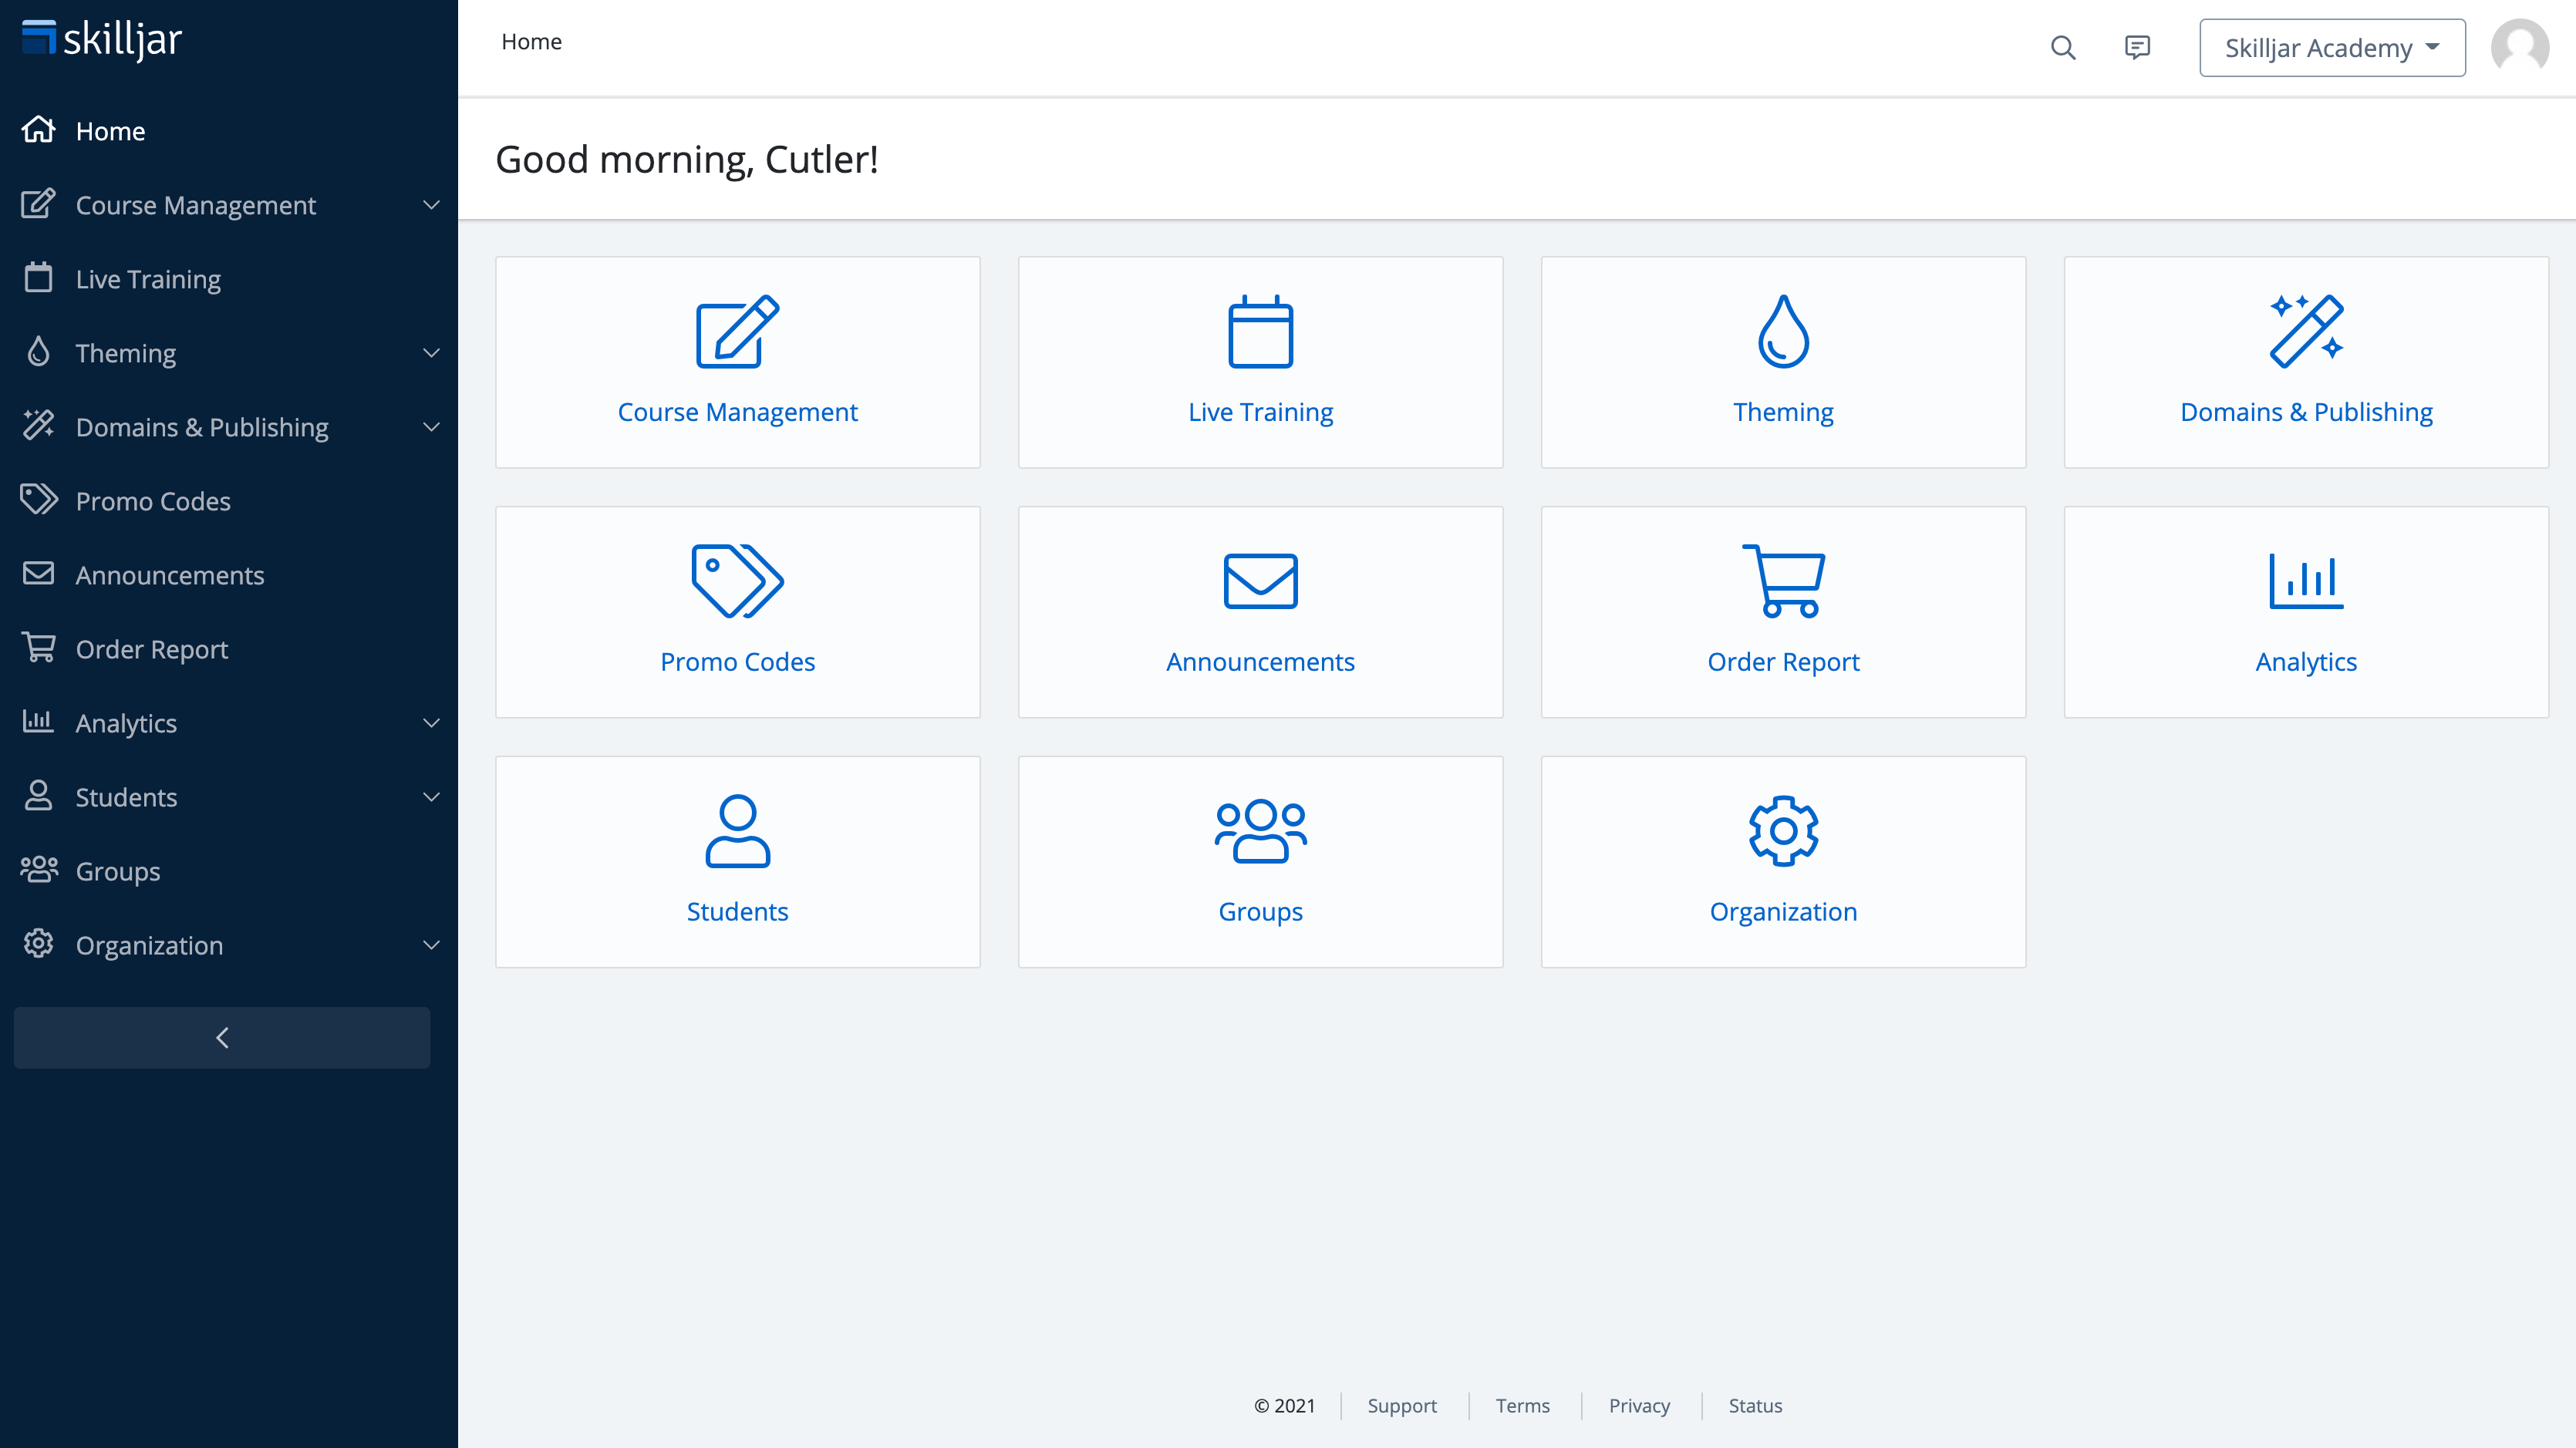Collapse the sidebar using the chevron button

click(x=222, y=1038)
